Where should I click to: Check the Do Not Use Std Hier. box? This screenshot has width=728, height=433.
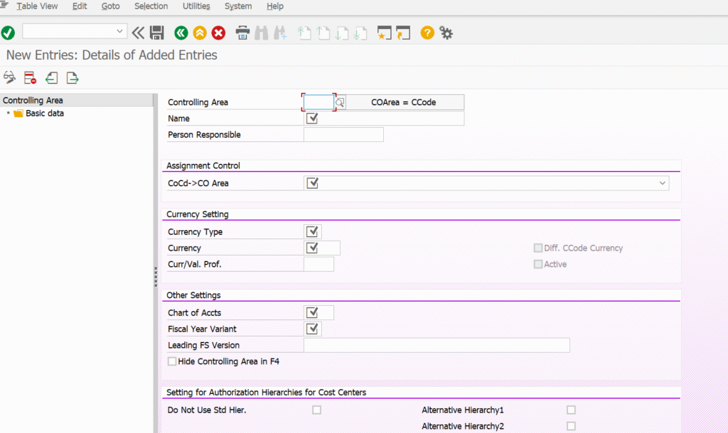point(316,410)
